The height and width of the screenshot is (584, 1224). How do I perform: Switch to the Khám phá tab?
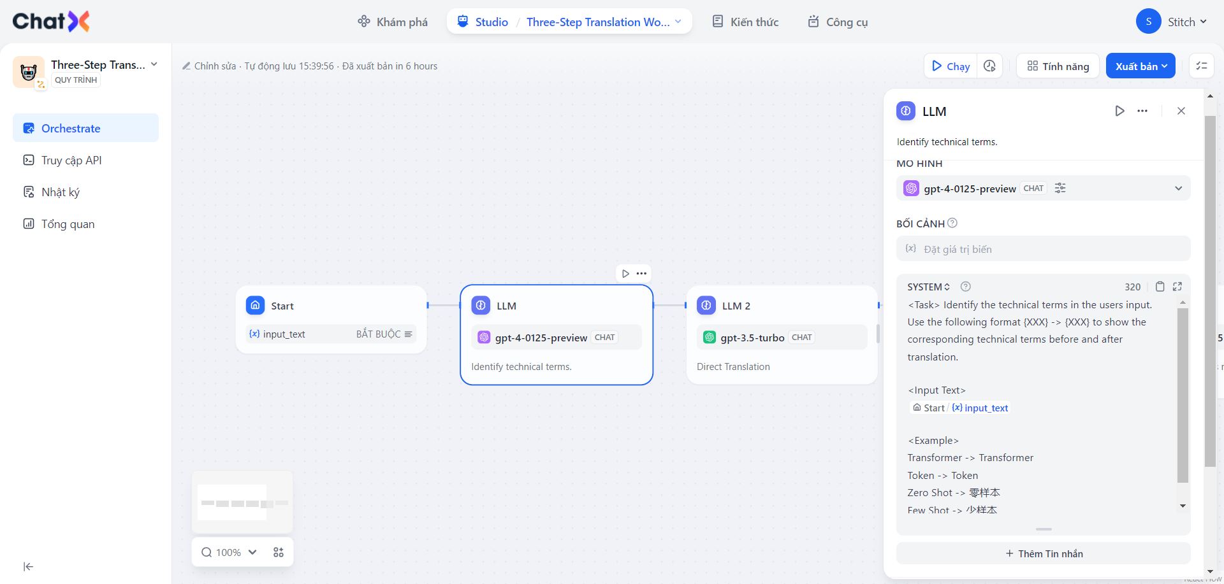coord(393,22)
